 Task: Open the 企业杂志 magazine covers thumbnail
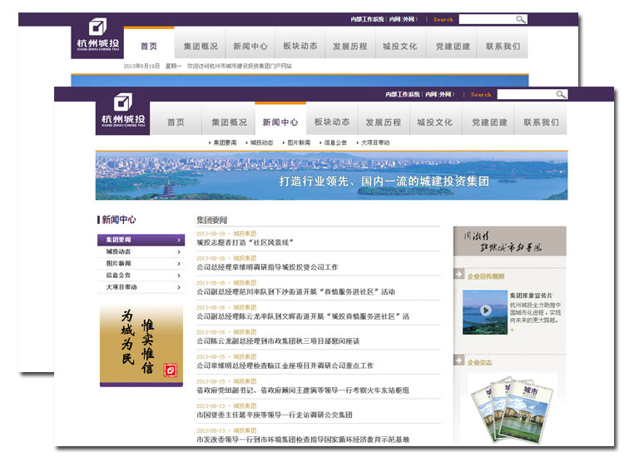coord(500,408)
